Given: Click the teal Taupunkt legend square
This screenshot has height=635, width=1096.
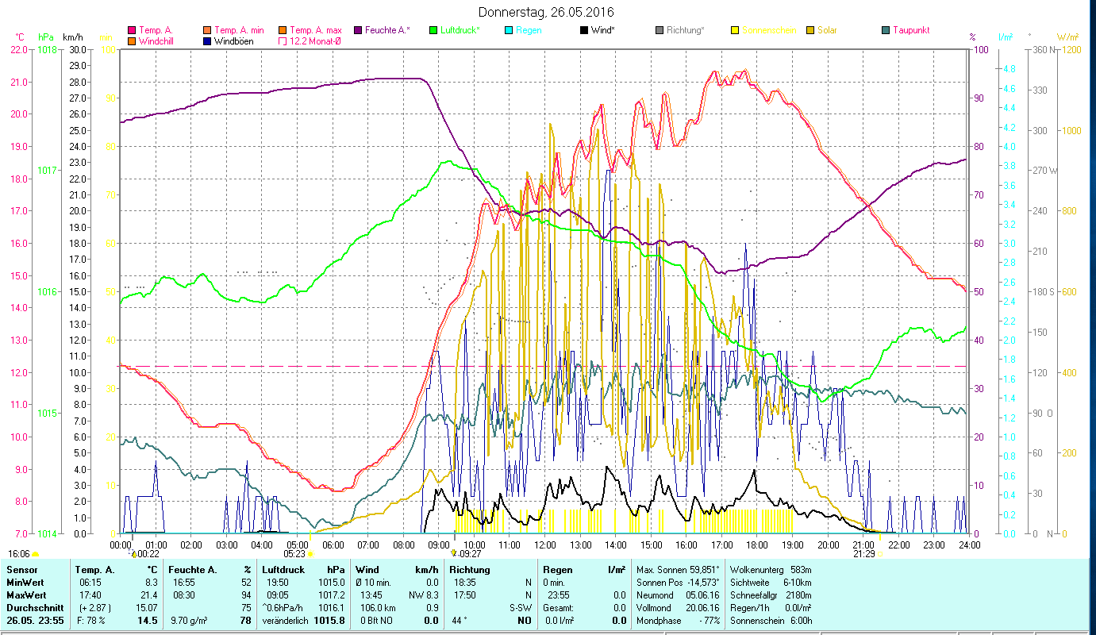Looking at the screenshot, I should (885, 30).
